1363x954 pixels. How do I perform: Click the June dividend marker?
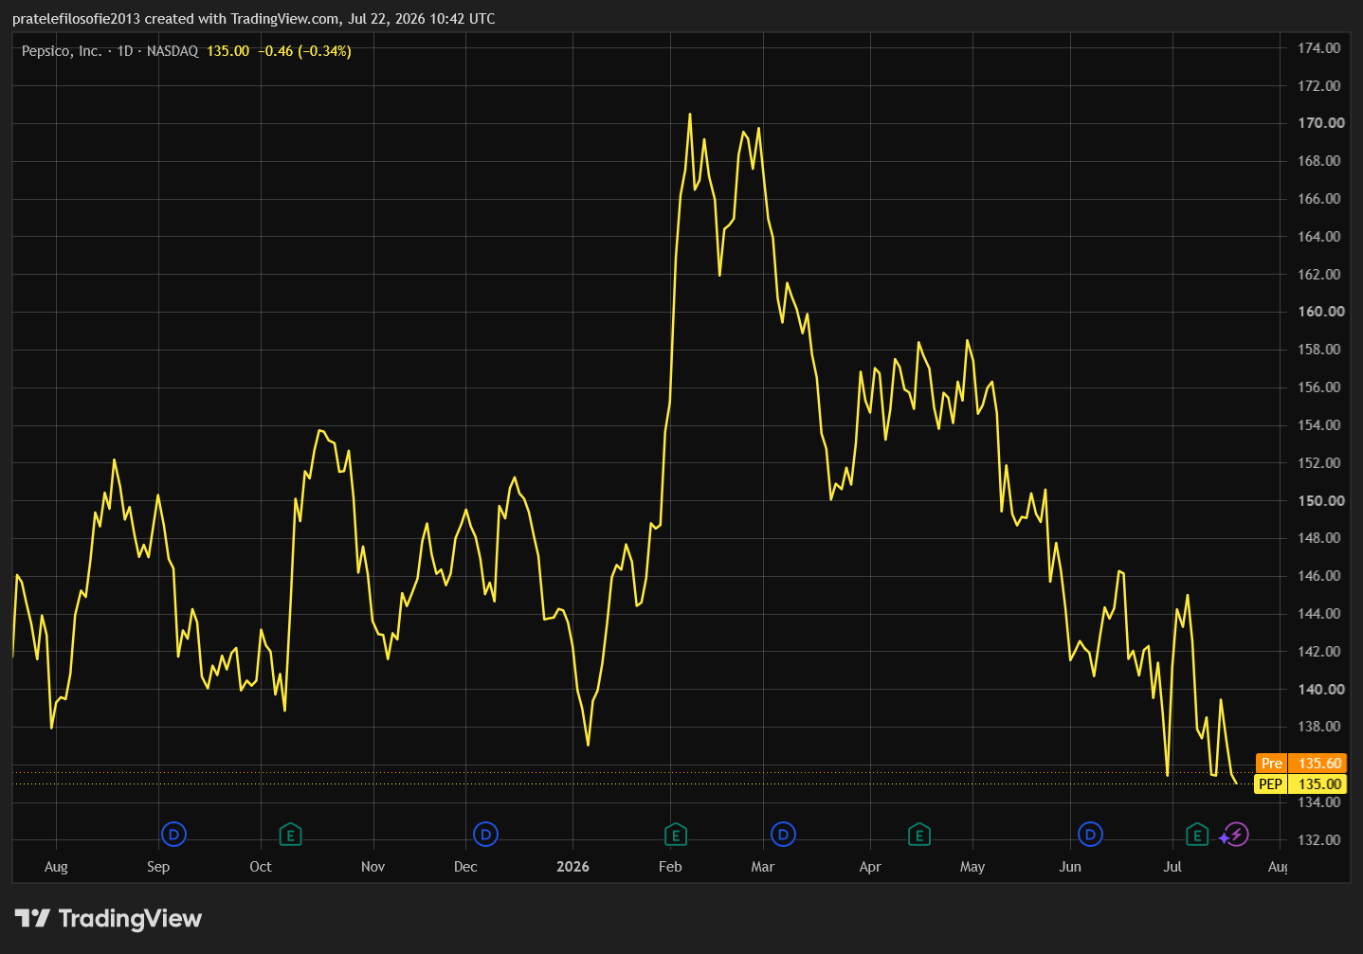pyautogui.click(x=1091, y=835)
